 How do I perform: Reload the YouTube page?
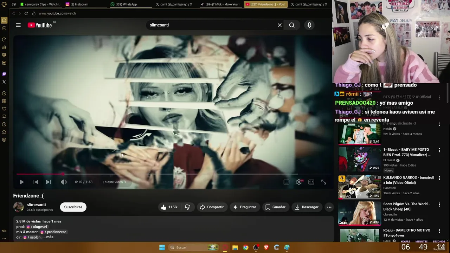coord(26,13)
